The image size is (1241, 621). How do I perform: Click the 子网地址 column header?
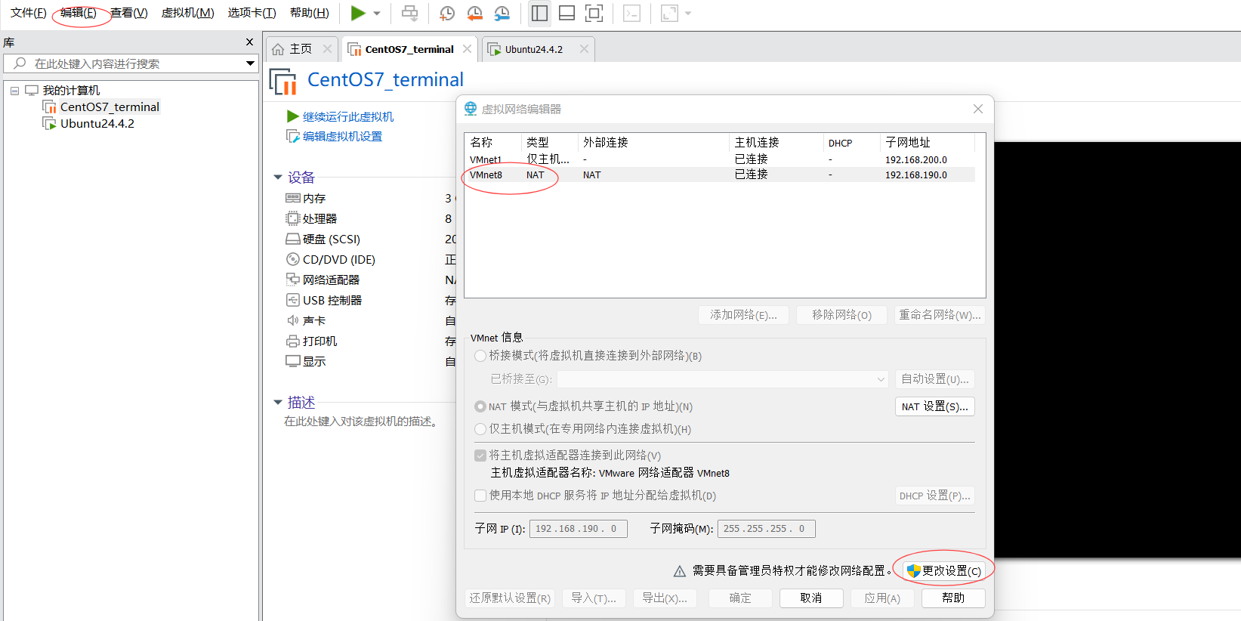click(928, 142)
